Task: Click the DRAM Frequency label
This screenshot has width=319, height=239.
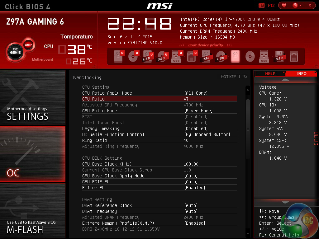Action: [x=99, y=211]
